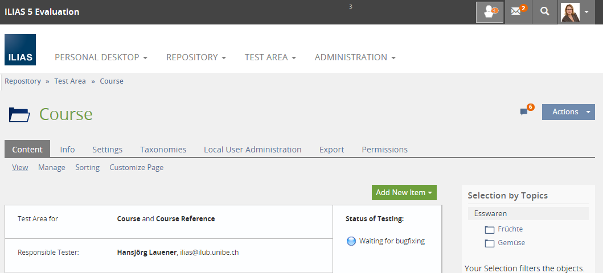Expand the Administration menu
Viewport: 603px width, 273px height.
pos(355,57)
